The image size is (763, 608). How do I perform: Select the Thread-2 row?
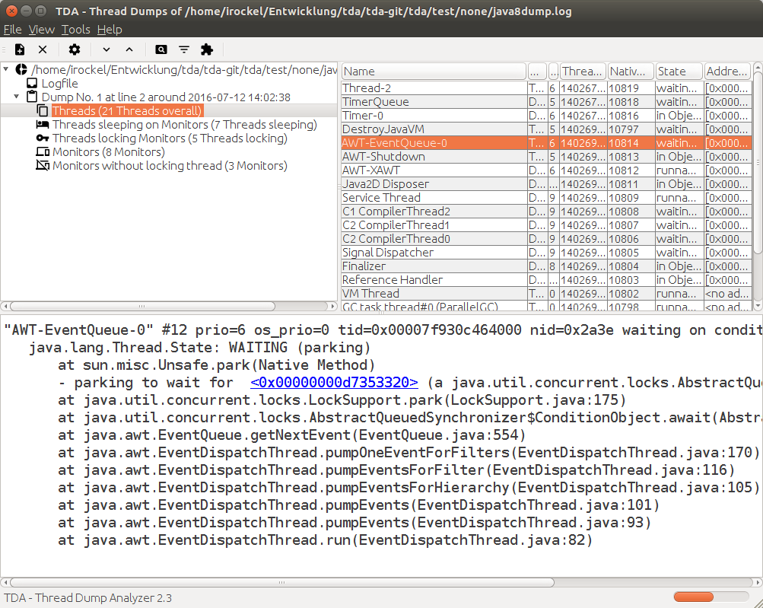tap(546, 88)
